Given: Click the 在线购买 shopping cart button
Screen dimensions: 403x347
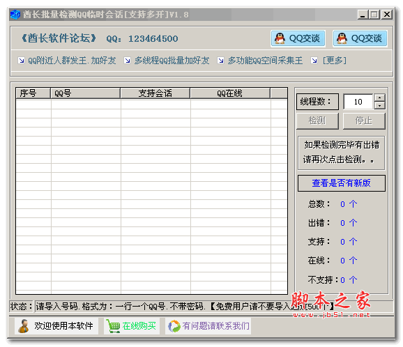Looking at the screenshot, I should pos(132,326).
